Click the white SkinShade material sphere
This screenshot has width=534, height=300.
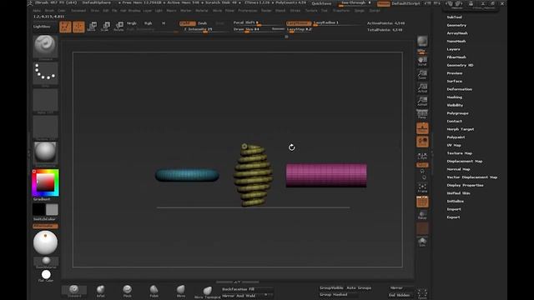(x=45, y=242)
